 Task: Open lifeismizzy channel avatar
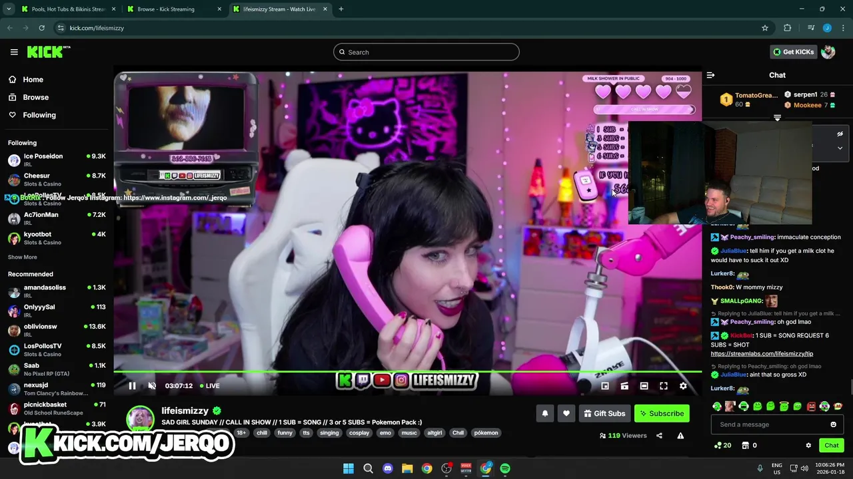tap(140, 419)
